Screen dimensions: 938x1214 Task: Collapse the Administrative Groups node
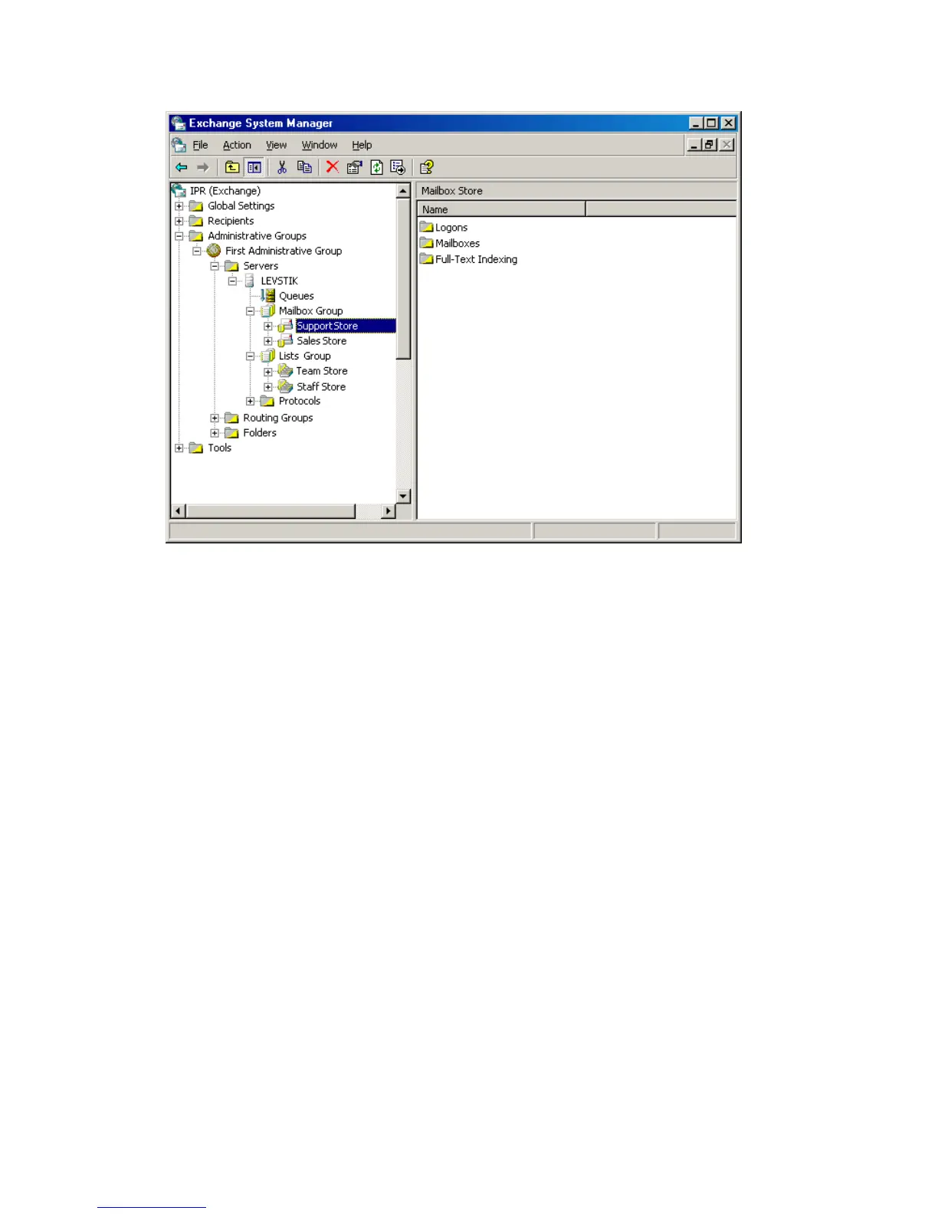179,236
